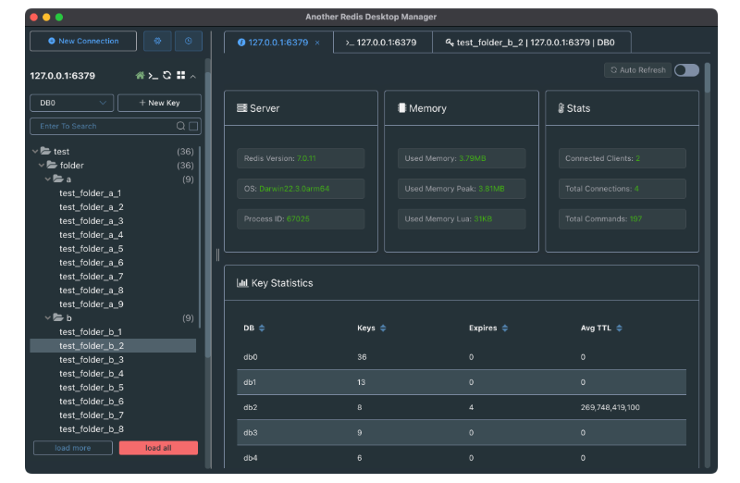Viewport: 740px width, 483px height.
Task: Open the test_folder_b_2 key tab
Action: 531,43
